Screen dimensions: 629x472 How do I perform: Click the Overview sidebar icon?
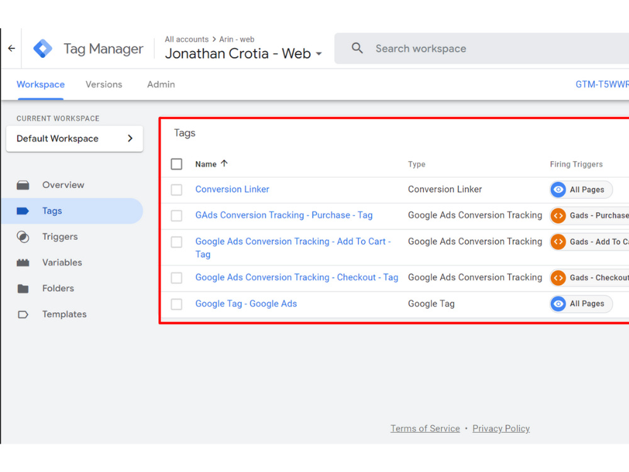coord(23,185)
